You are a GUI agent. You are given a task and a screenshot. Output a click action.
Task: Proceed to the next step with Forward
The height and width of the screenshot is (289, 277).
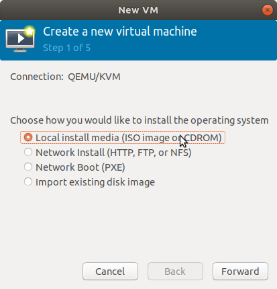(240, 272)
